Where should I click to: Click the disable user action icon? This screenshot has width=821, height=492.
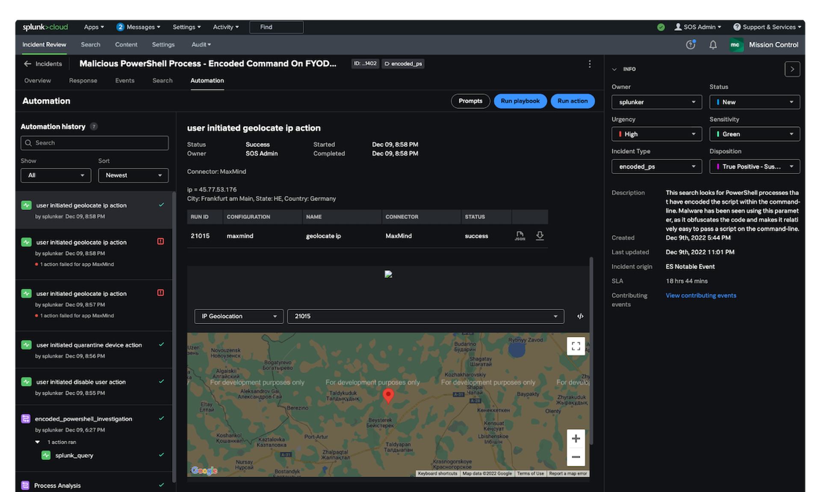[x=26, y=381]
